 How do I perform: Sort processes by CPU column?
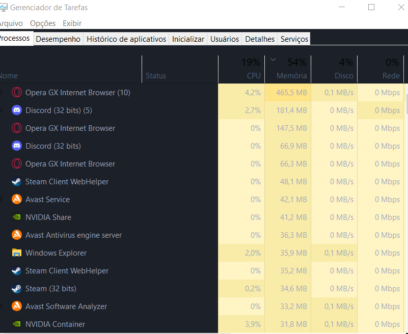point(241,69)
